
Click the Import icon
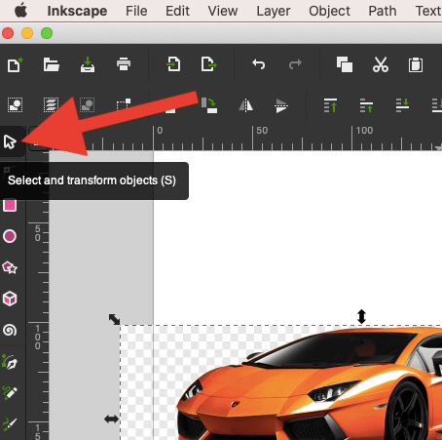pos(173,64)
